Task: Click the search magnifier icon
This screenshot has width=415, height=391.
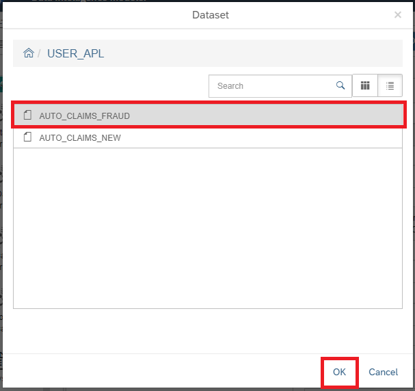Action: click(340, 86)
